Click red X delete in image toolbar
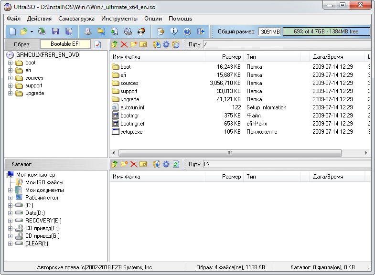375x275 pixels. pyautogui.click(x=124, y=44)
